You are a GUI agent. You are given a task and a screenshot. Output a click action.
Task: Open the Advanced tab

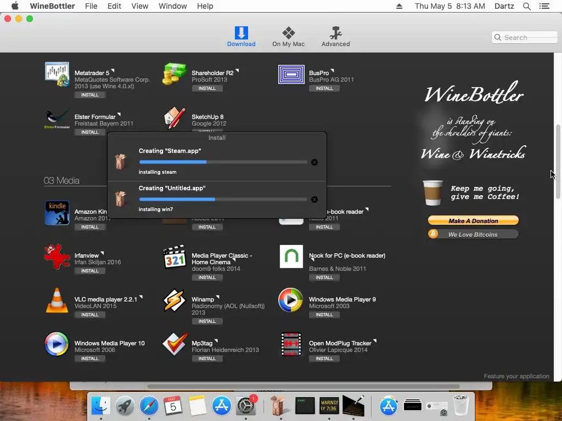[x=335, y=37]
